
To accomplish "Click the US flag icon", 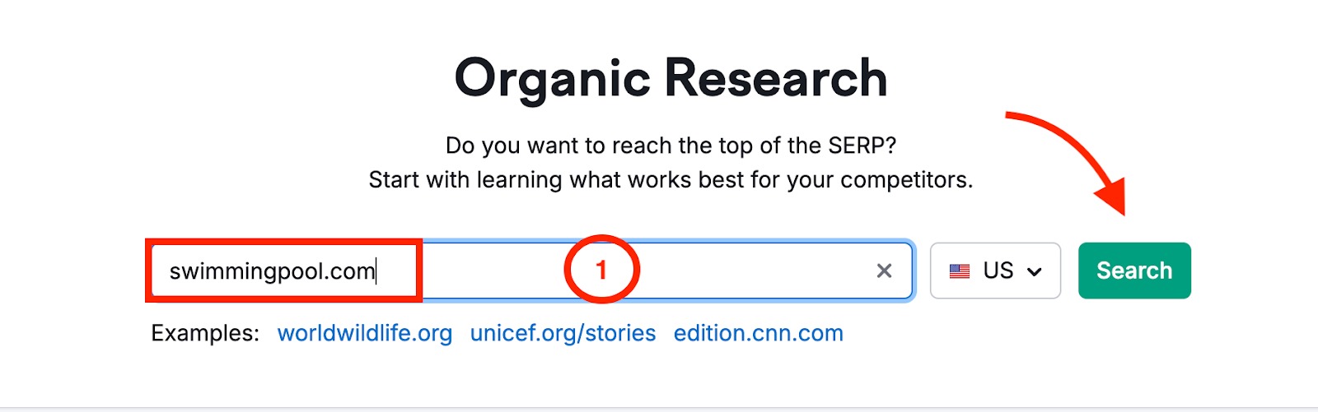I will (960, 271).
